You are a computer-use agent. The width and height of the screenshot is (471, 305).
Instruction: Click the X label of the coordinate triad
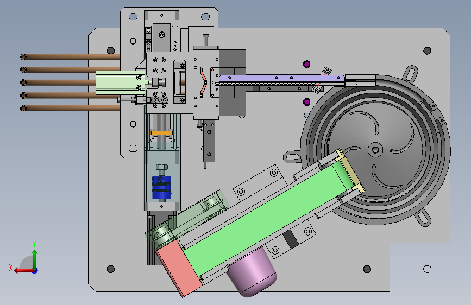[11, 268]
